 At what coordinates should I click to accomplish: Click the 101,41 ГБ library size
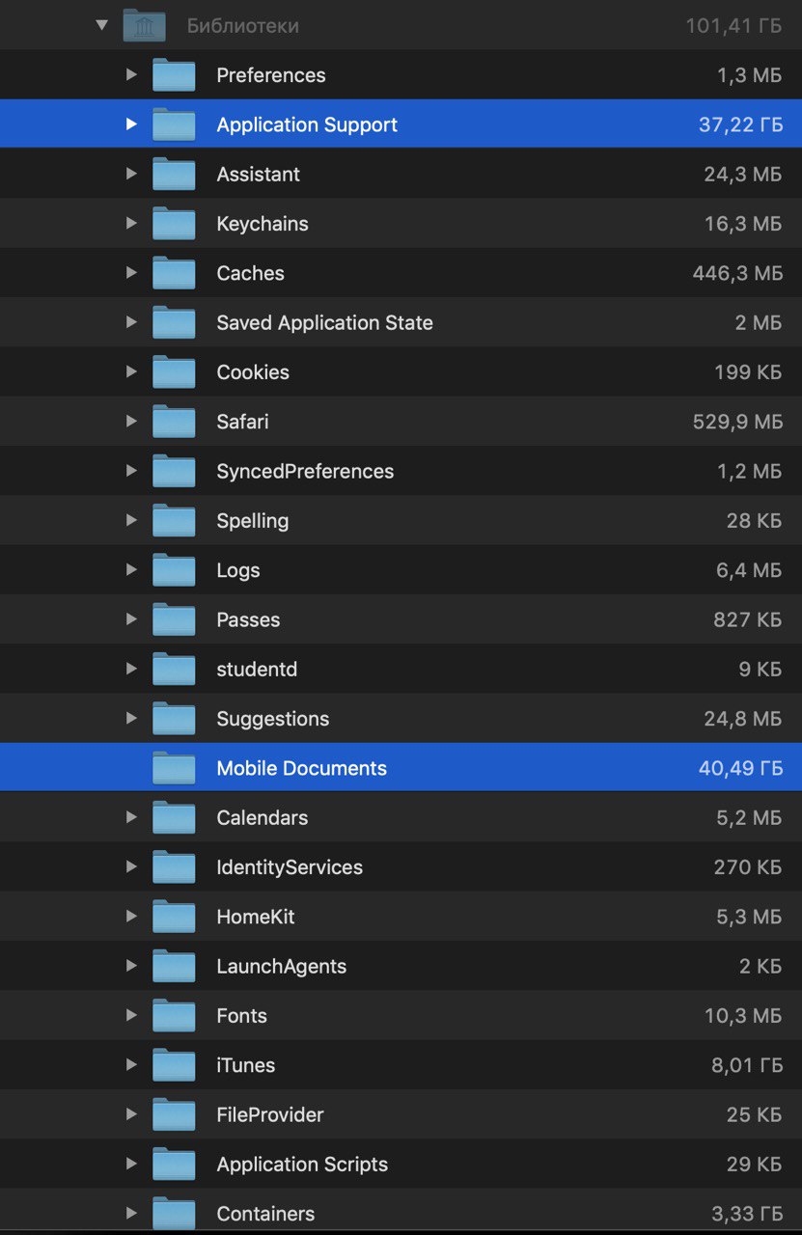click(733, 26)
